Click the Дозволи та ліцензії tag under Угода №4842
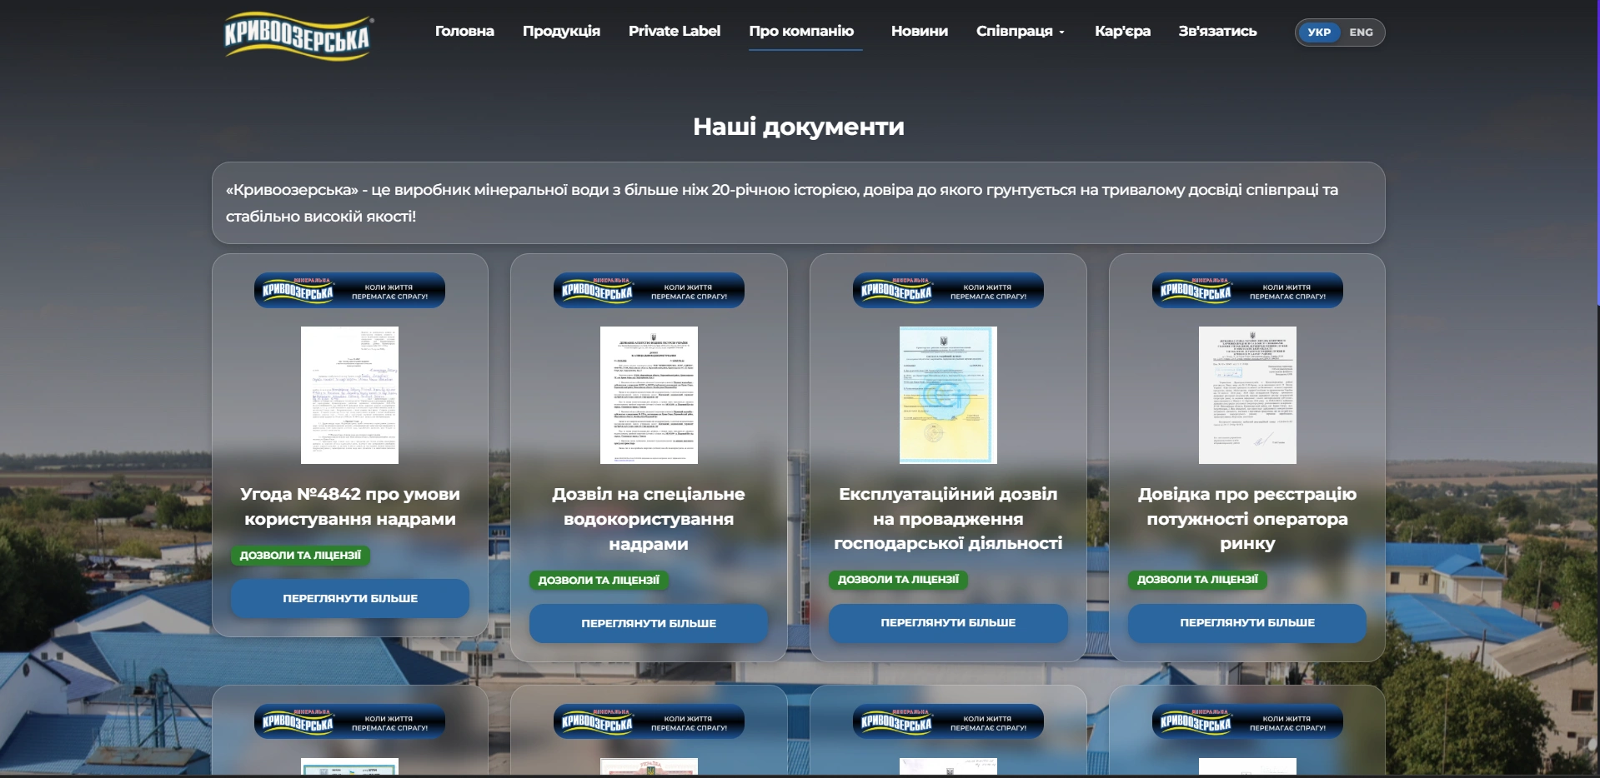1600x778 pixels. 300,555
